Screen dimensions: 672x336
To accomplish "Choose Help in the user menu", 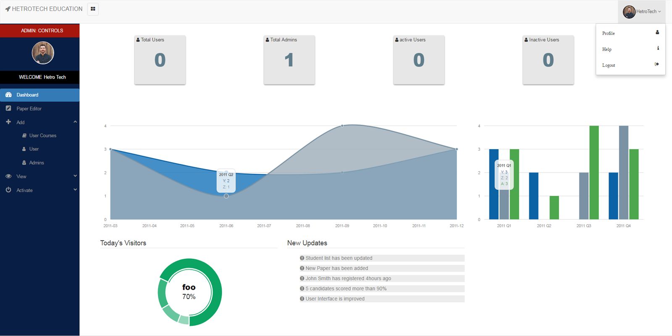I will pos(607,49).
